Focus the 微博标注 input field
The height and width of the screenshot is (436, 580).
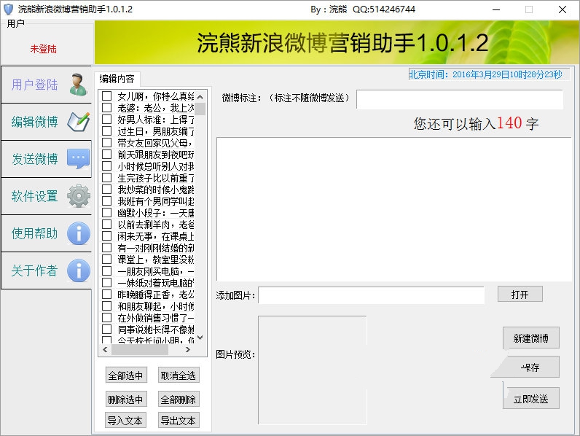click(x=460, y=99)
